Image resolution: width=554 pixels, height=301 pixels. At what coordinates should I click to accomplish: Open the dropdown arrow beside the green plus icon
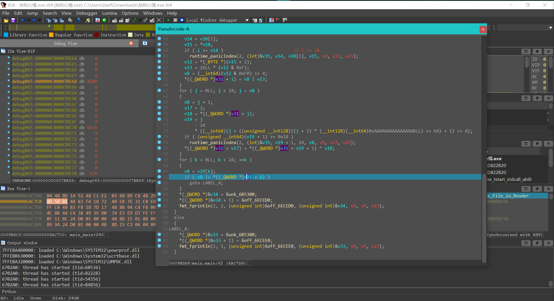pyautogui.click(x=140, y=20)
